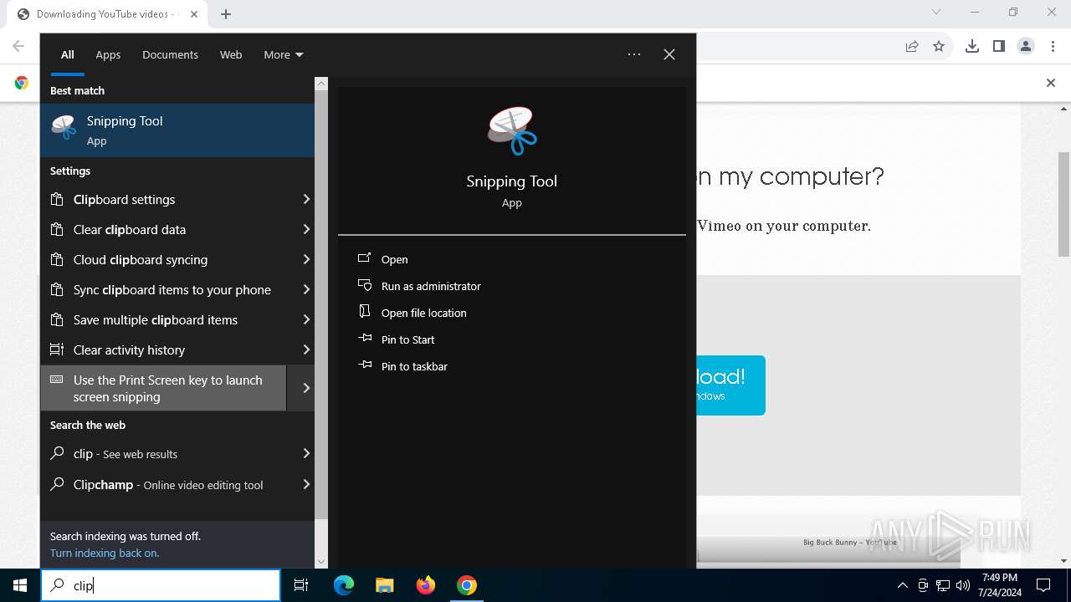Open the More filter dropdown
This screenshot has height=602, width=1071.
click(x=284, y=54)
